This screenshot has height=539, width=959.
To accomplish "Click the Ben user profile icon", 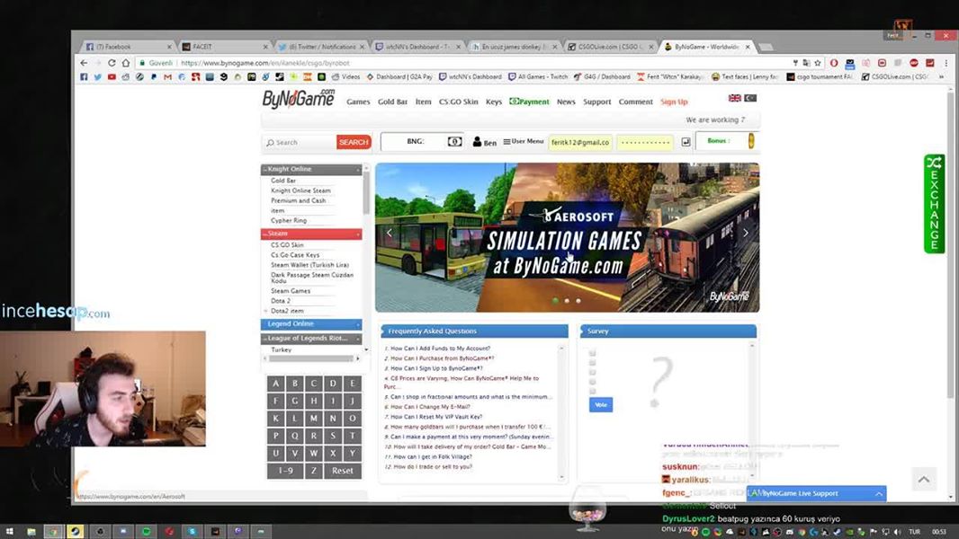I will tap(477, 142).
